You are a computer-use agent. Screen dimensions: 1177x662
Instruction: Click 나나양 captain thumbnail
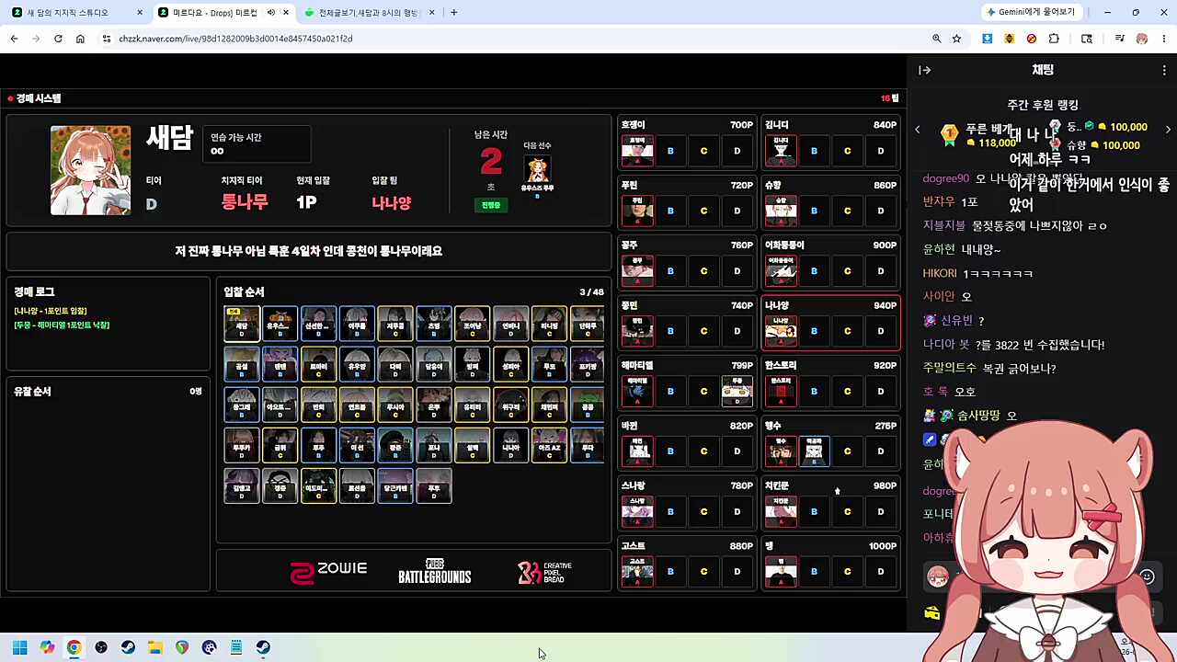click(781, 331)
